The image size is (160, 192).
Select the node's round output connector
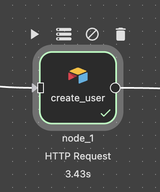(115, 88)
